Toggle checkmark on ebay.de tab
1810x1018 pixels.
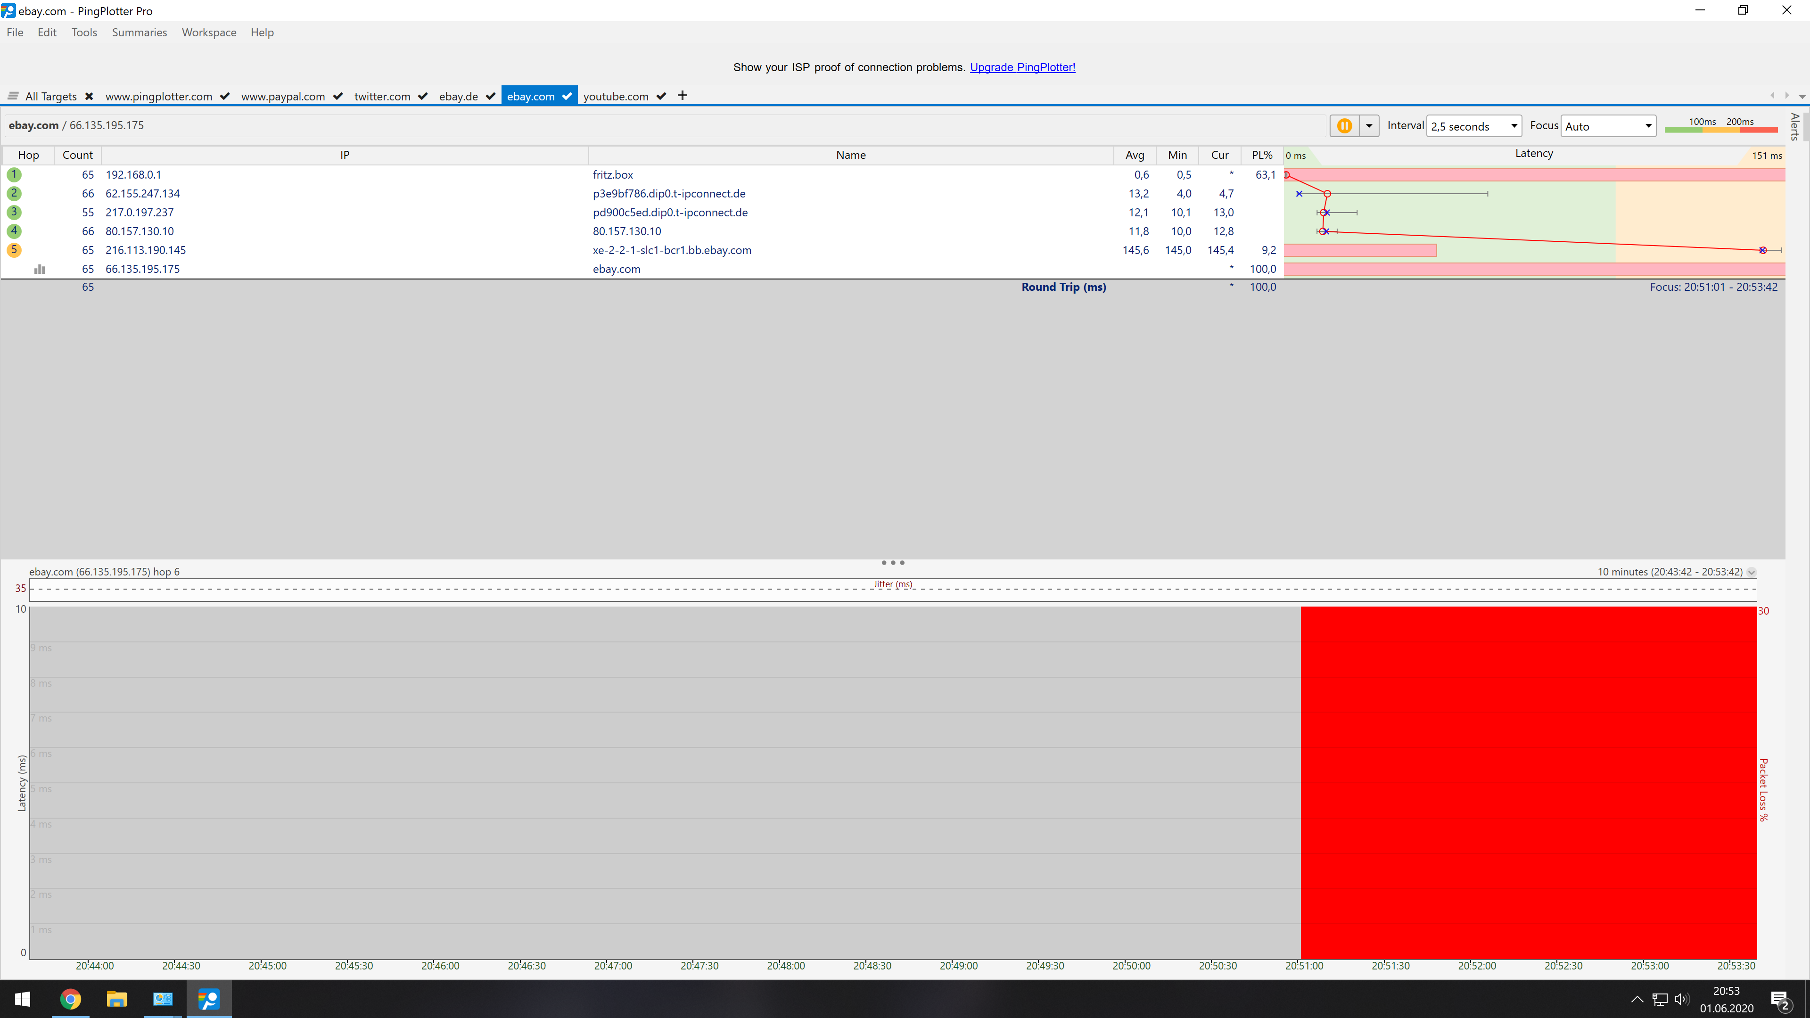click(x=490, y=96)
